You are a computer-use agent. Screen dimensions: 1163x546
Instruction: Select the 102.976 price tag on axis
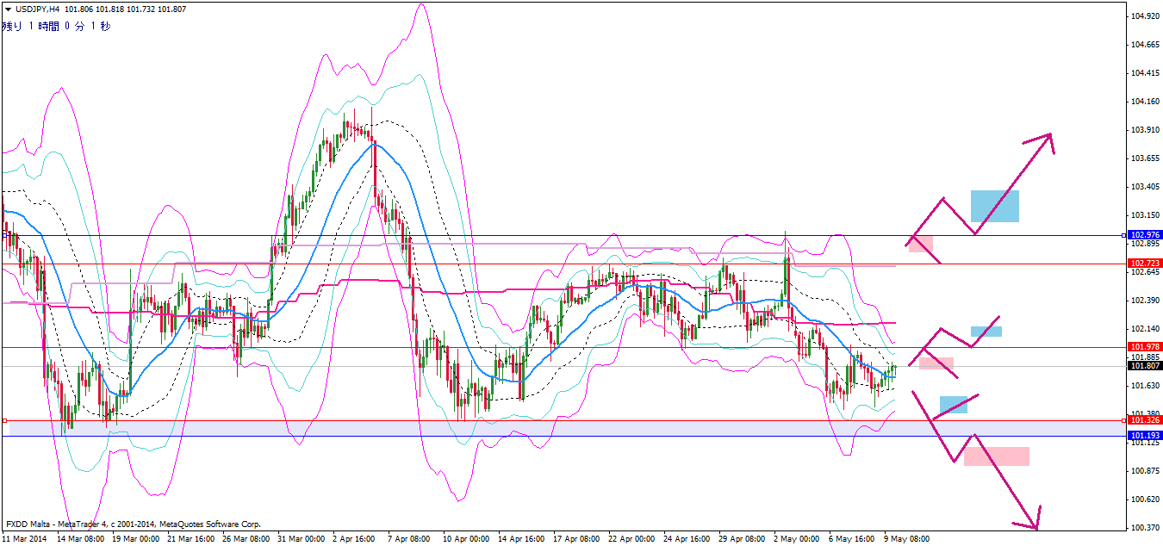1145,235
